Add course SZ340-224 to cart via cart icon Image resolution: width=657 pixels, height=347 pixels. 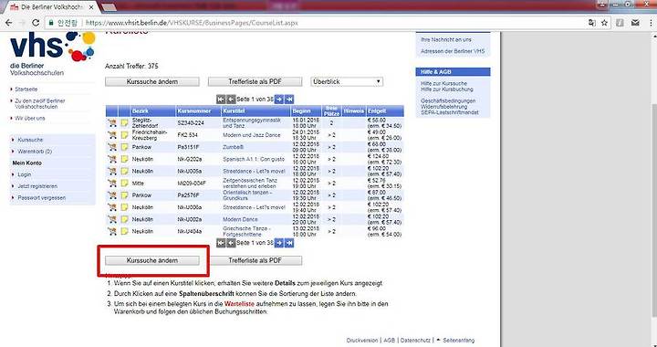[112, 122]
